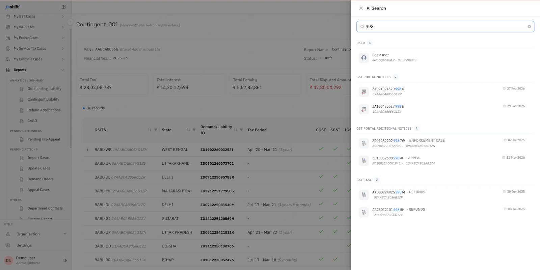The height and width of the screenshot is (270, 540).
Task: Click icon beside ZD100526009984F notice
Action: [x=363, y=161]
